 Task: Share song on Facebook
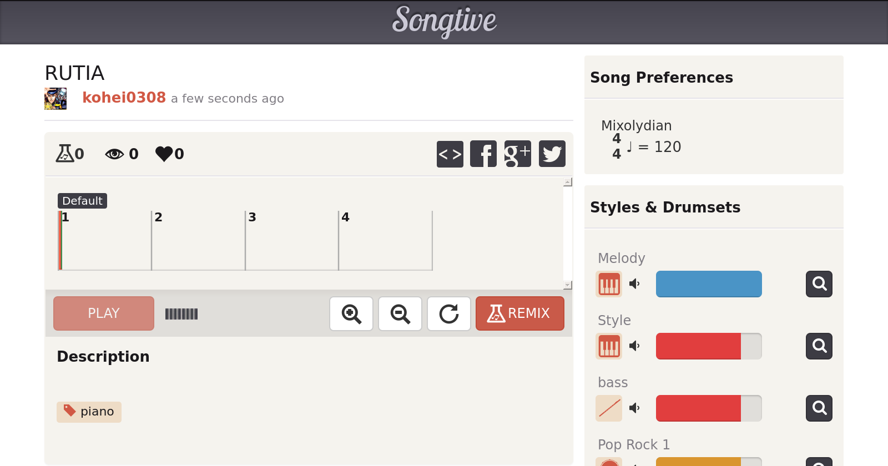pyautogui.click(x=483, y=154)
